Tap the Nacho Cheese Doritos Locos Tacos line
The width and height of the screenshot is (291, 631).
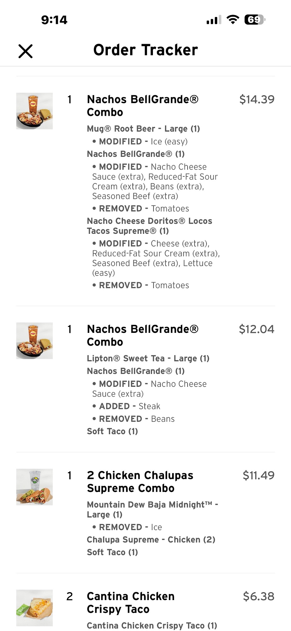(149, 226)
